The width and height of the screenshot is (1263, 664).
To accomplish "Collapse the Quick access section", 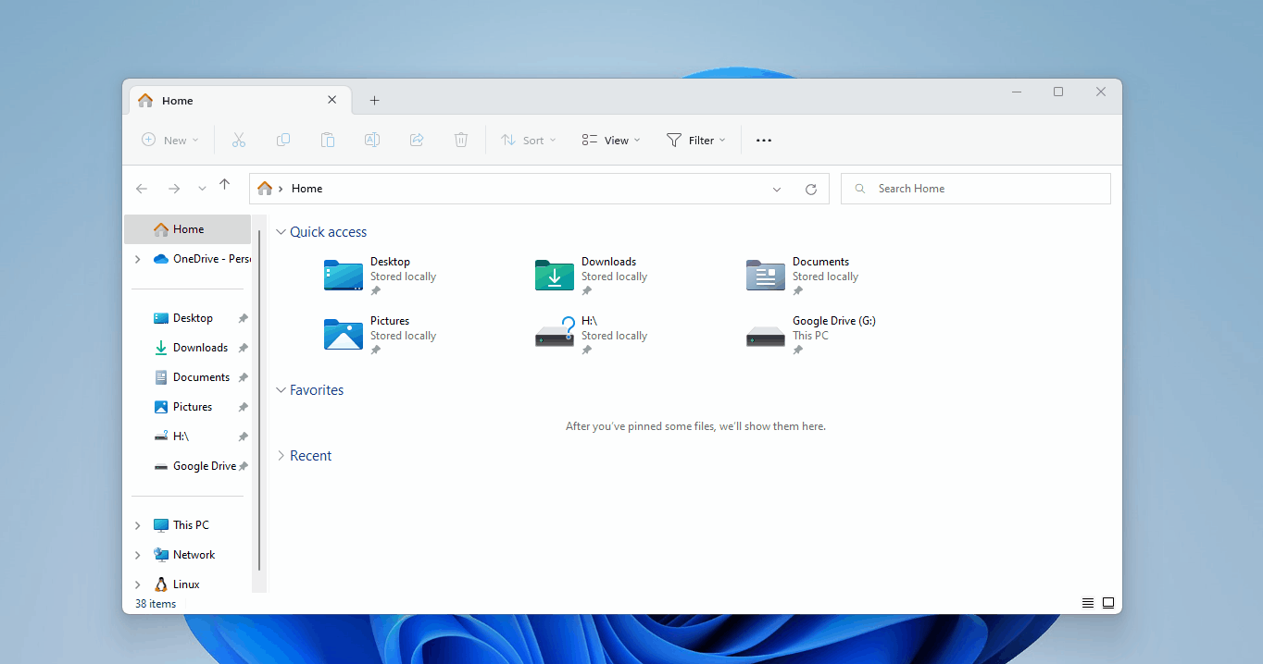I will click(281, 232).
